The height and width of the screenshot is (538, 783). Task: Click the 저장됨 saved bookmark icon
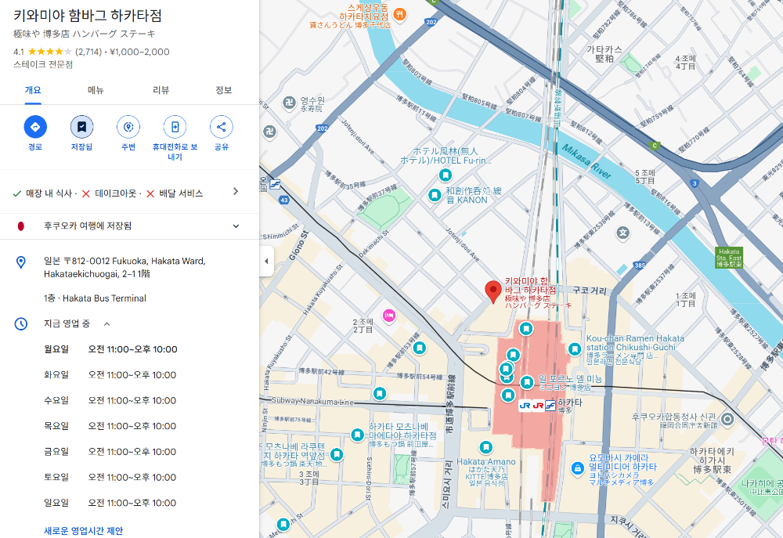pyautogui.click(x=82, y=127)
